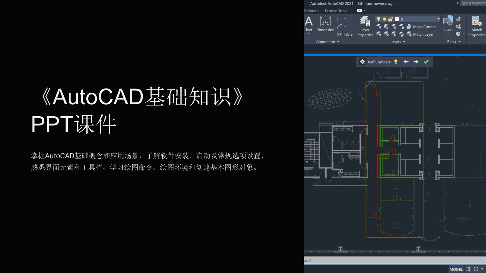Switch MODEL space in status bar
This screenshot has width=486, height=273.
coord(456,269)
